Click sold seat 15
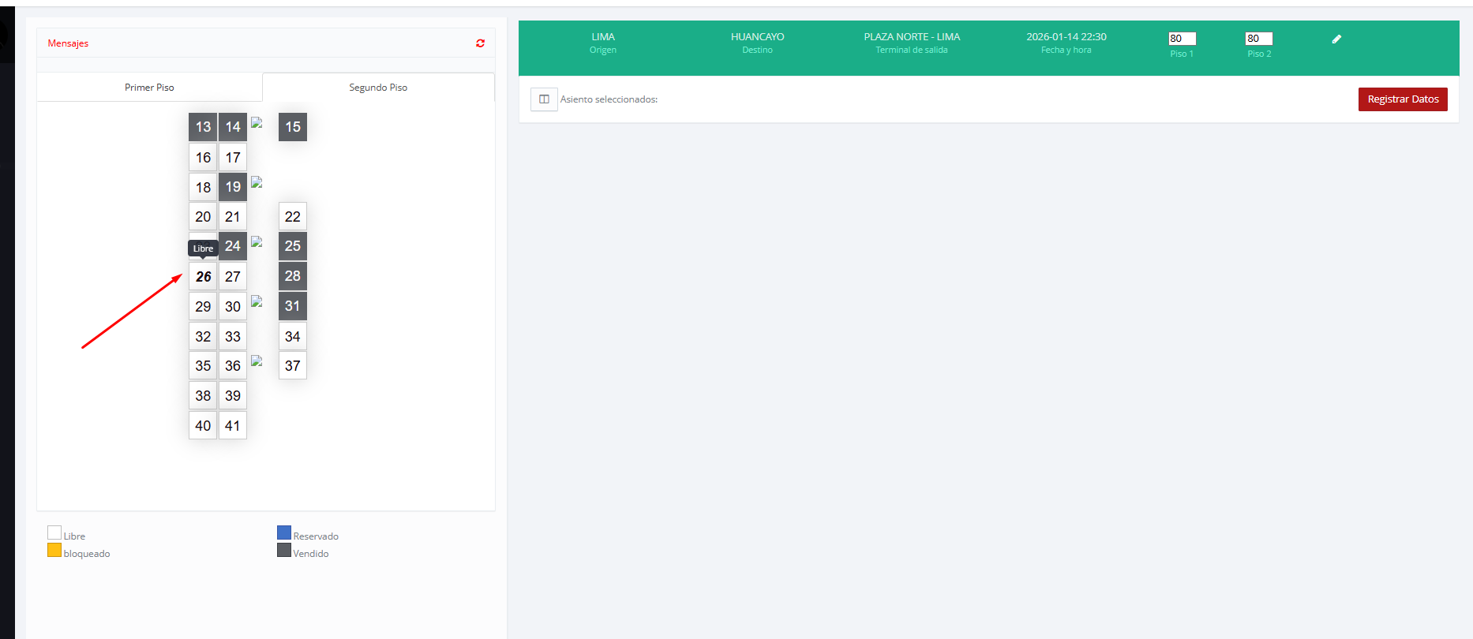 click(x=292, y=127)
